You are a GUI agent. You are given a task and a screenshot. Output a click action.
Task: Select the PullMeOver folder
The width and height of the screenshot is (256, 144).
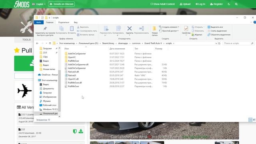tap(74, 61)
